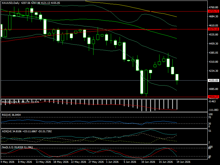This screenshot has height=165, width=220.
Task: Click the 8 May 2026 date label
Action: 25,162
